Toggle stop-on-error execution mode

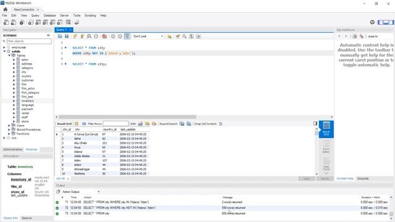pos(104,36)
